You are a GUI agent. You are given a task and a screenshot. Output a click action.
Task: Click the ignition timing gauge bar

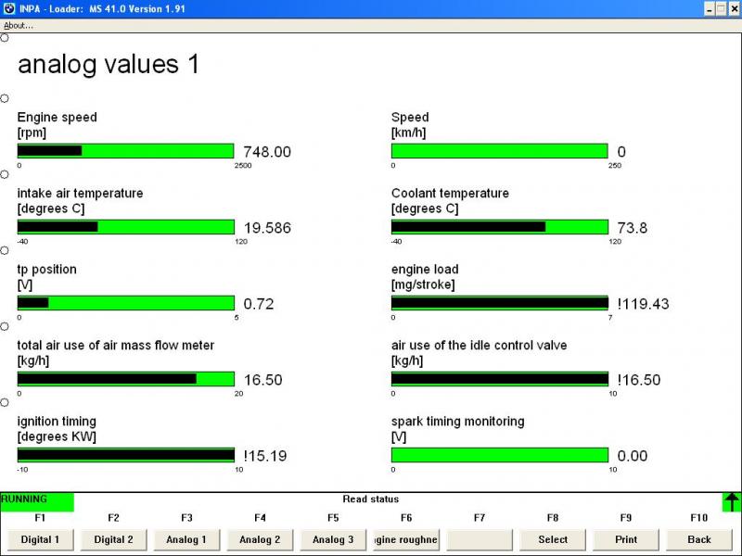[x=125, y=455]
